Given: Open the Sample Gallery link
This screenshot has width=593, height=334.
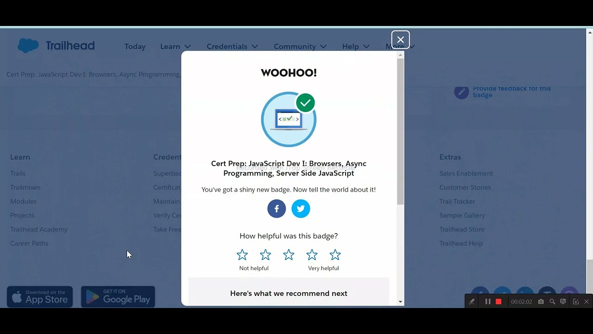Looking at the screenshot, I should click(x=462, y=215).
